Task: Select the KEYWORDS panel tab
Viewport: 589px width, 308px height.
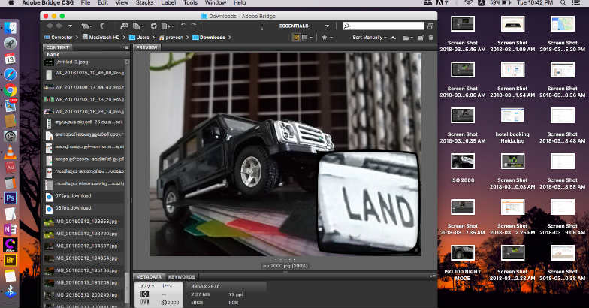Action: coord(182,276)
